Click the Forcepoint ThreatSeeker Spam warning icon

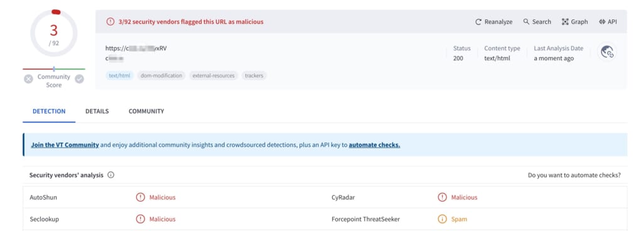(x=442, y=219)
